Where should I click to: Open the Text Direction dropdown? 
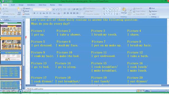[90, 8]
